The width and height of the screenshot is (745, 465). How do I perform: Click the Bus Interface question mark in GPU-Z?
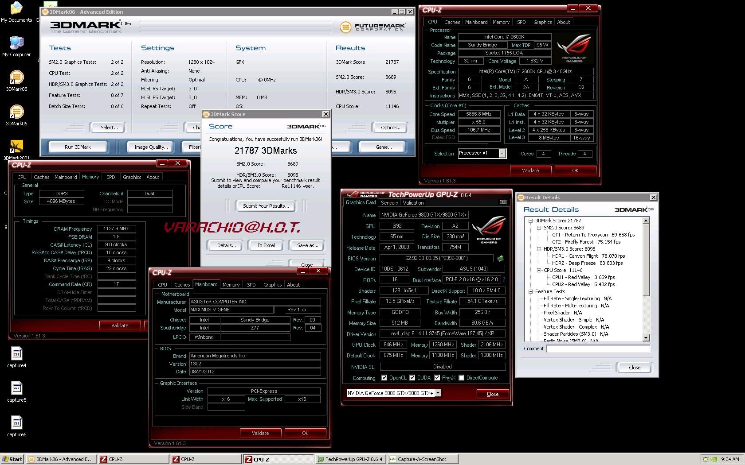[504, 279]
